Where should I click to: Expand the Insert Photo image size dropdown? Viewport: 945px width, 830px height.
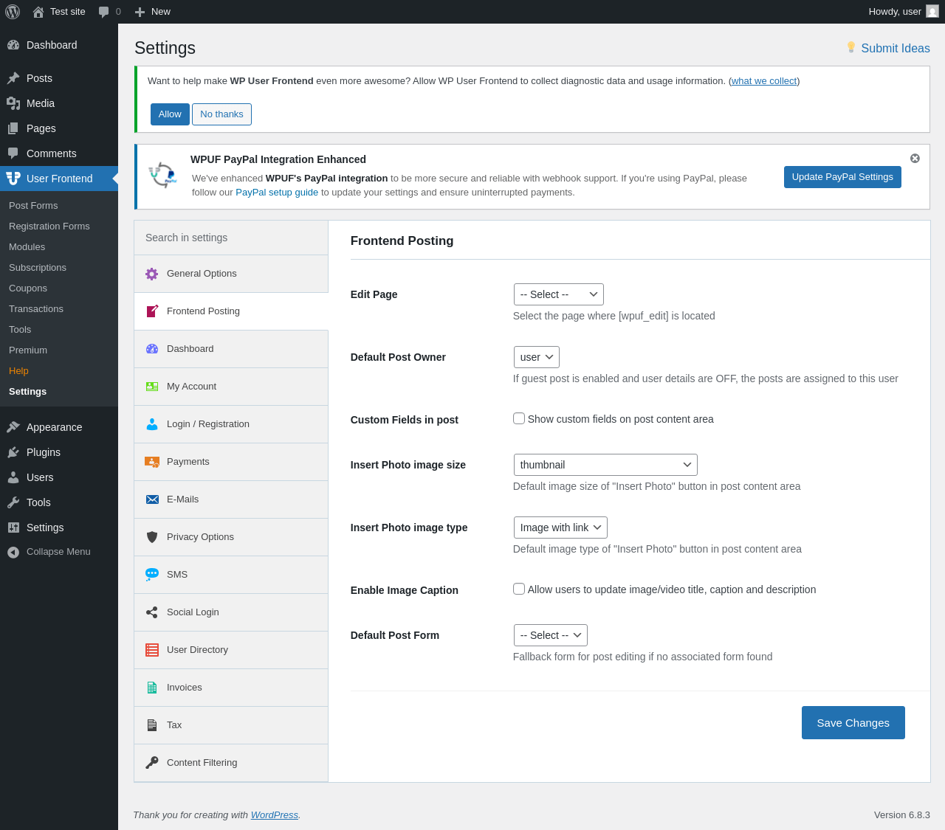tap(605, 465)
